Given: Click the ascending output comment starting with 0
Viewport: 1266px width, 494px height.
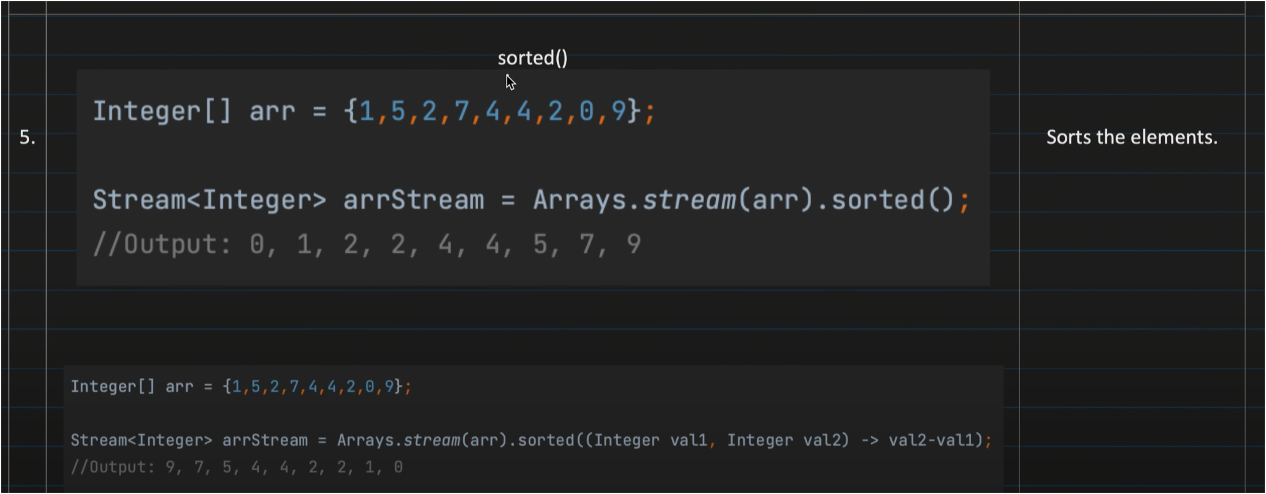Looking at the screenshot, I should click(x=366, y=245).
